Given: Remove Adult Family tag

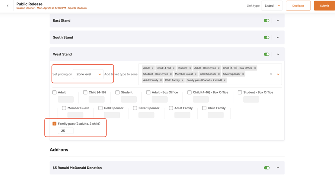Looking at the screenshot, I should pos(161,80).
